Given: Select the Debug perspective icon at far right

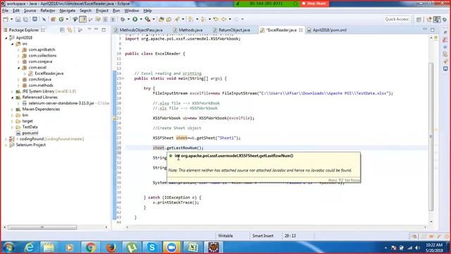Looking at the screenshot, I should coord(445,19).
